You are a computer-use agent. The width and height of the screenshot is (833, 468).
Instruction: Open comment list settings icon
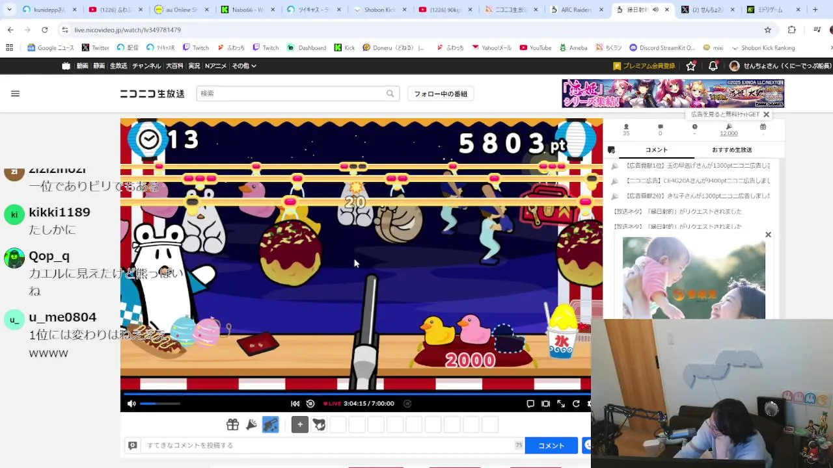coord(611,150)
